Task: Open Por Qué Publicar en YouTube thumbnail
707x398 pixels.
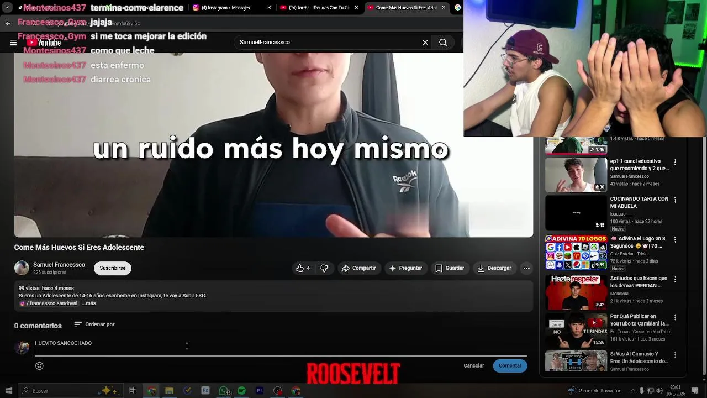Action: [576, 330]
